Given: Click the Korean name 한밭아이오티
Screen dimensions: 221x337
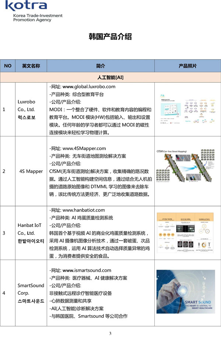Looking at the screenshot, I should point(31,241).
